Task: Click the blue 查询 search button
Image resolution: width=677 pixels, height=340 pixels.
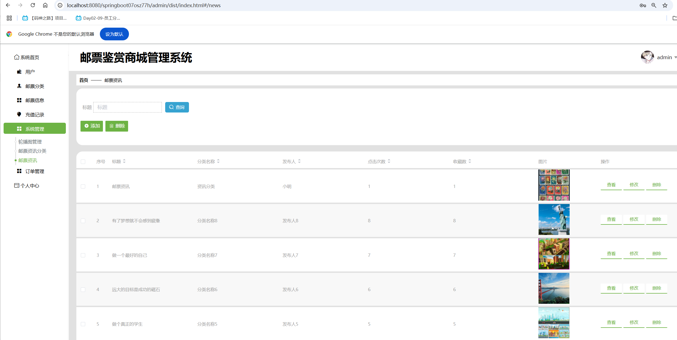Action: (x=177, y=107)
